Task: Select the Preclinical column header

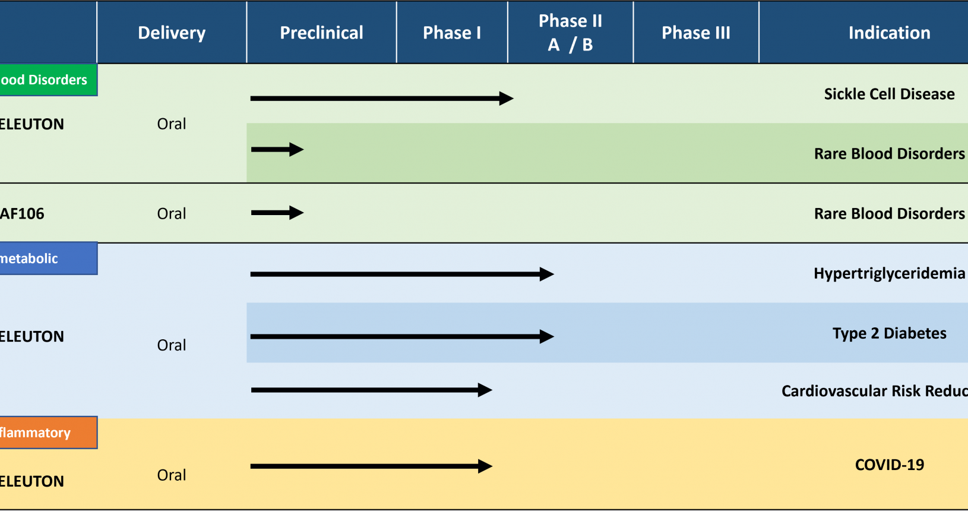Action: pyautogui.click(x=321, y=32)
